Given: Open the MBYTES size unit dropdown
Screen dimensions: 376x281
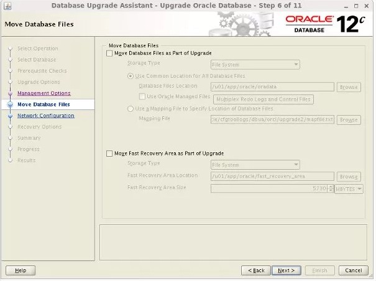Looking at the screenshot, I should [349, 189].
